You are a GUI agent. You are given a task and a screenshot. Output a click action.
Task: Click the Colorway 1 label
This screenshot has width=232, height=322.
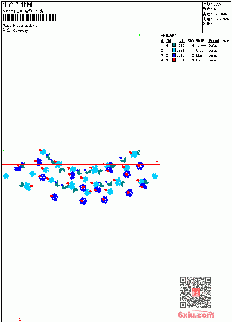point(22,31)
